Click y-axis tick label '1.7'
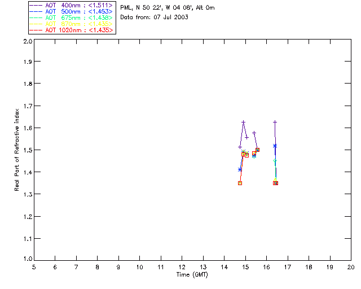The height and width of the screenshot is (289, 361). click(28, 106)
